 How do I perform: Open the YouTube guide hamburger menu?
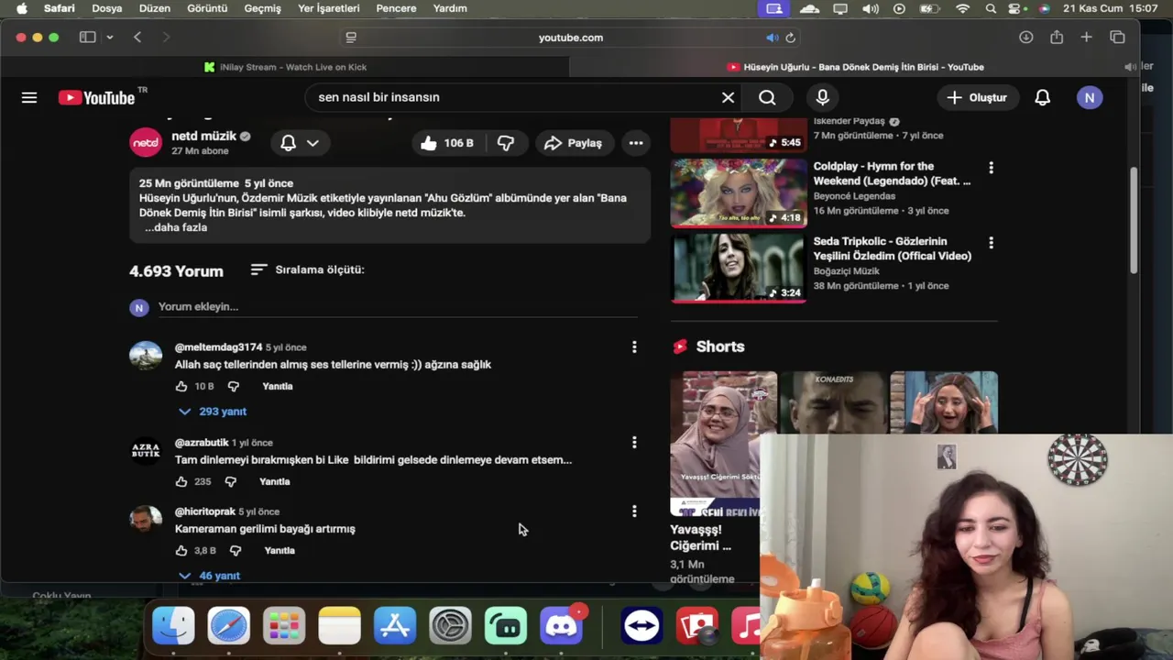click(29, 97)
